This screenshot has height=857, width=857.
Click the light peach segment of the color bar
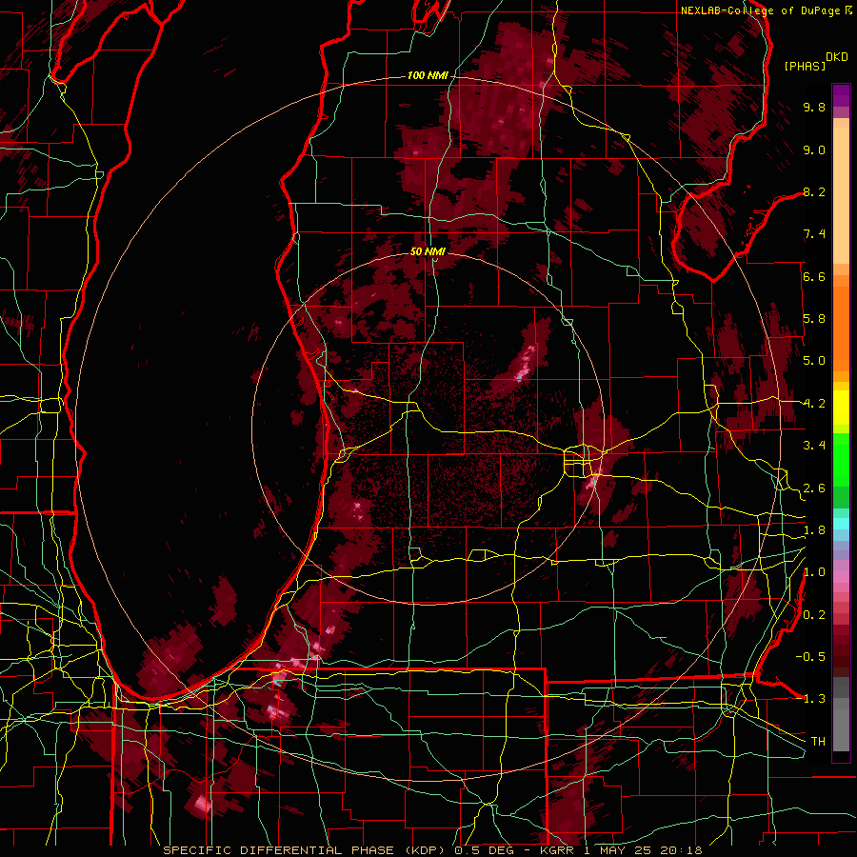click(x=841, y=195)
